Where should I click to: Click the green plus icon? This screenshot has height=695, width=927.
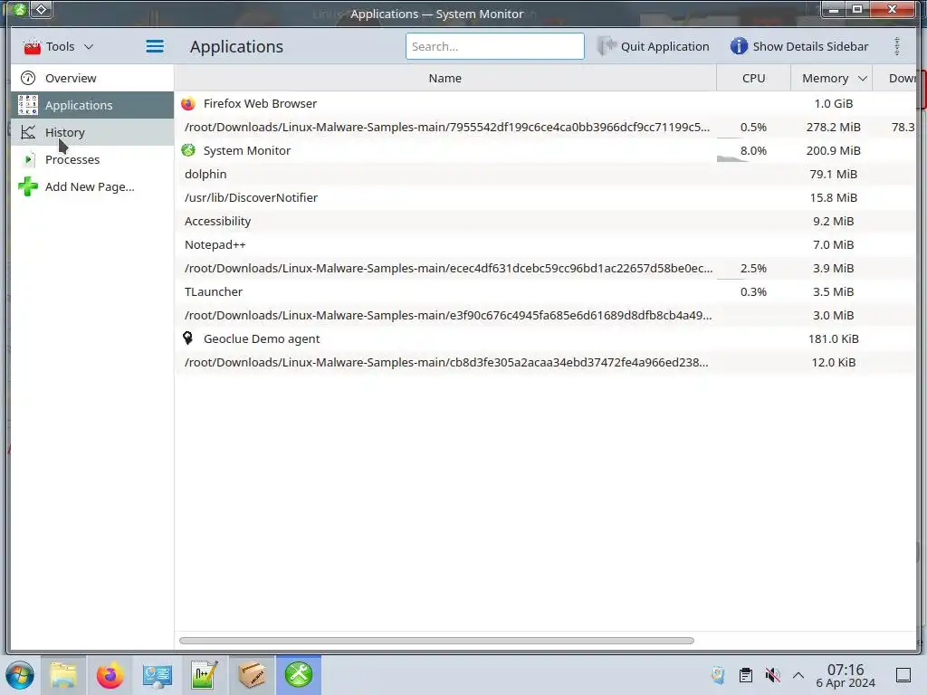[28, 186]
